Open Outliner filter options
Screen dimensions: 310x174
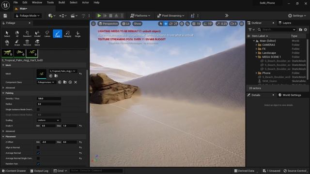[251, 29]
